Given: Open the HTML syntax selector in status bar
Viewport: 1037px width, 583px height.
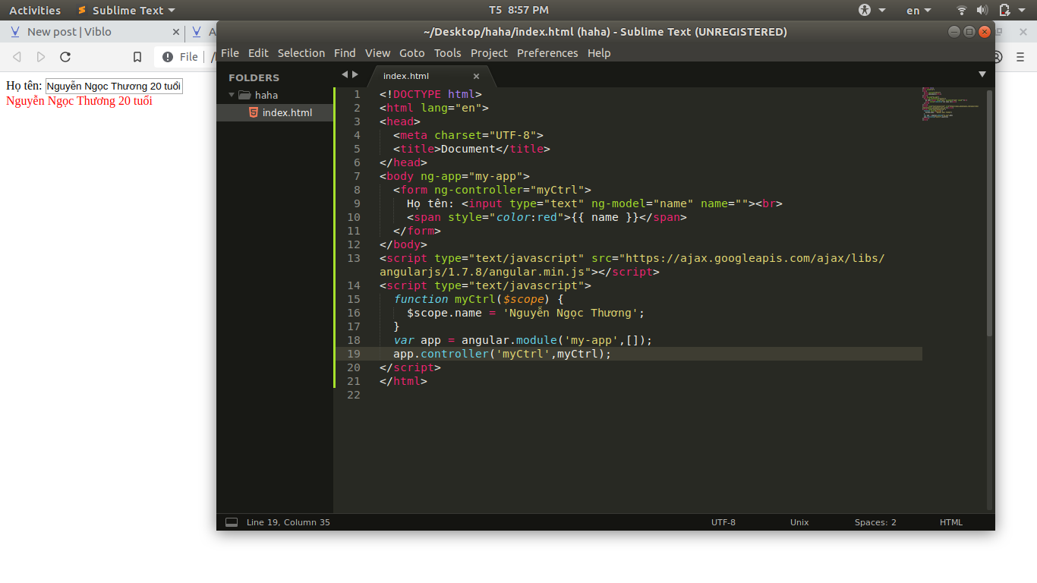Looking at the screenshot, I should coord(950,522).
